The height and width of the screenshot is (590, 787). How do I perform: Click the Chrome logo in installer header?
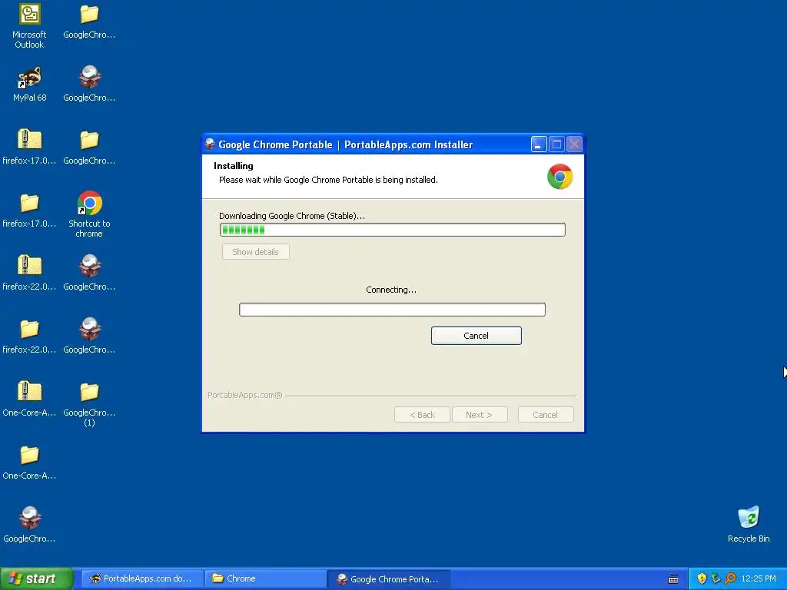tap(560, 177)
